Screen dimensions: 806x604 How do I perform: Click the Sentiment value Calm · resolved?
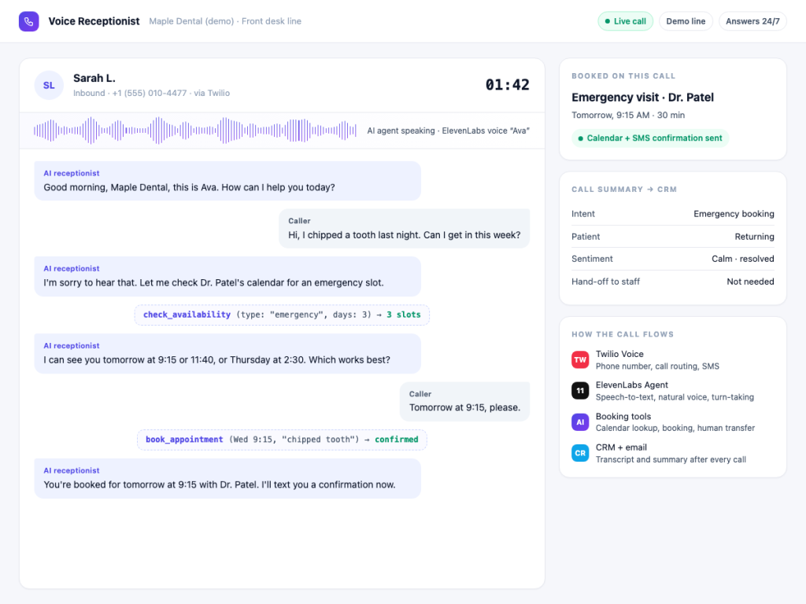tap(743, 259)
